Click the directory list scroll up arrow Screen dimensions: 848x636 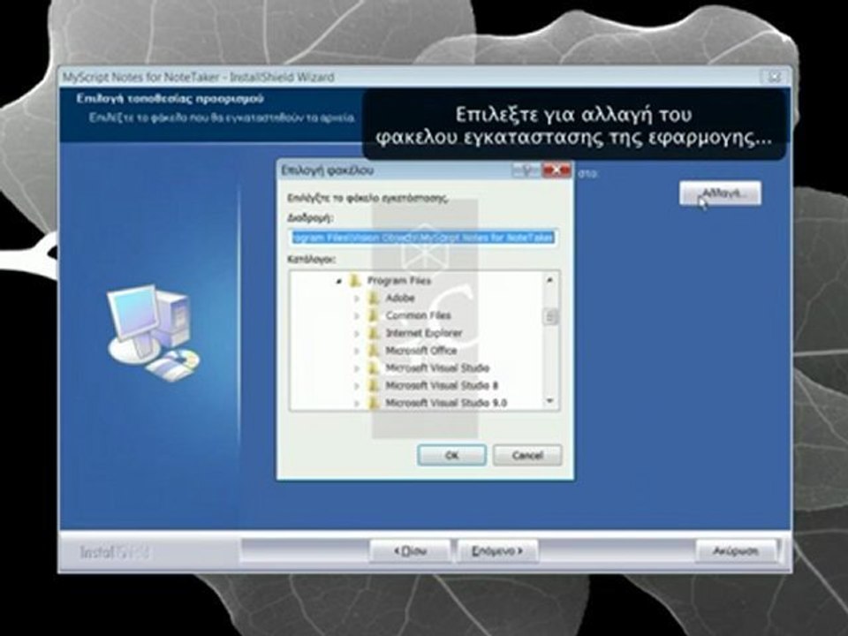click(x=550, y=280)
